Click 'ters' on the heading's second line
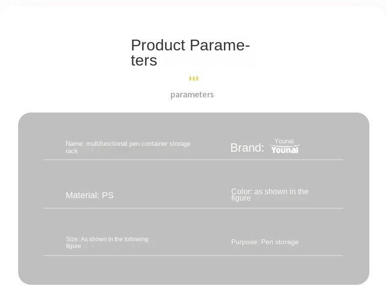The image size is (387, 297). coord(144,61)
